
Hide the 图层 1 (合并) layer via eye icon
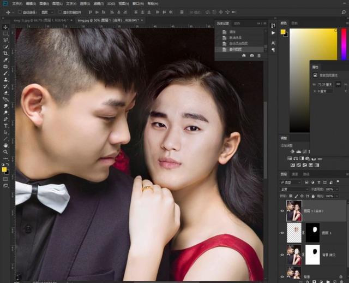(x=282, y=210)
